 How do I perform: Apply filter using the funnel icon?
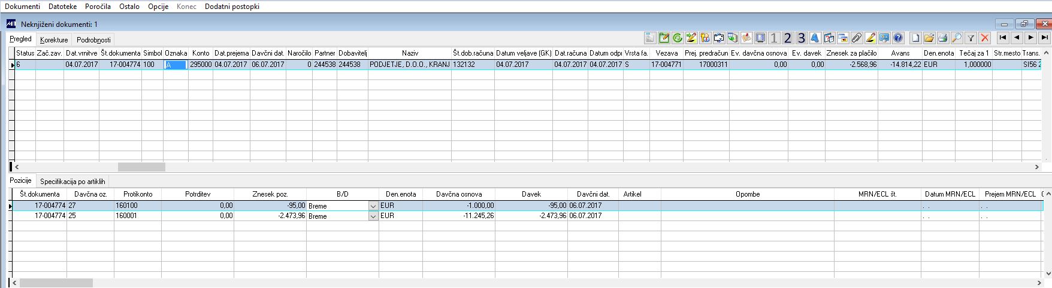click(x=971, y=38)
